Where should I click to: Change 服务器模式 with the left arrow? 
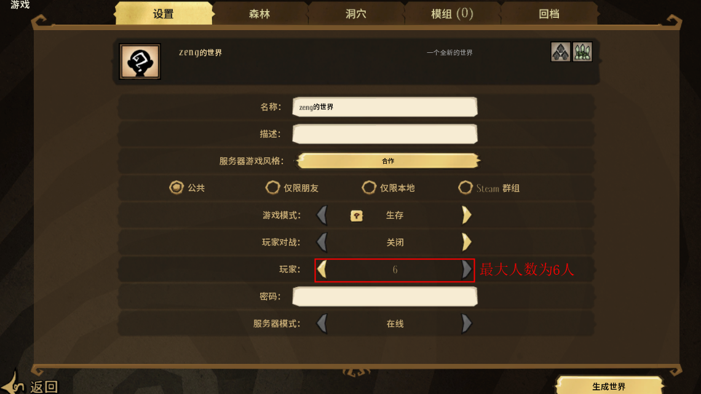tap(322, 323)
